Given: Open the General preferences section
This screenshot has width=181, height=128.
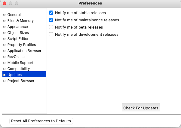Looking at the screenshot, I should [x=14, y=15].
